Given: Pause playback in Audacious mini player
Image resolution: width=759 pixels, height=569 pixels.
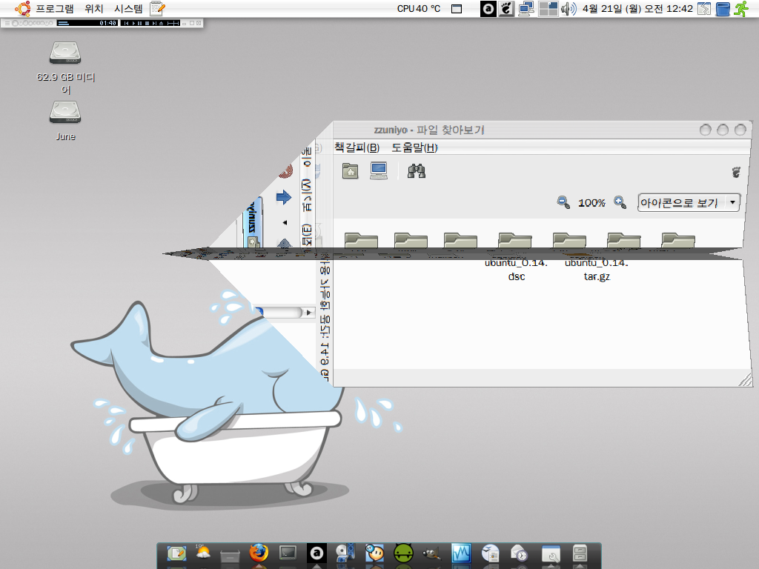Looking at the screenshot, I should pos(140,23).
